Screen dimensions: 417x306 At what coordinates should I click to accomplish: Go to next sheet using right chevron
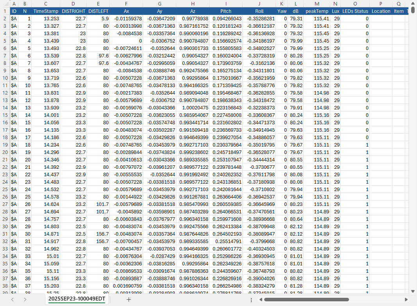pos(24,299)
